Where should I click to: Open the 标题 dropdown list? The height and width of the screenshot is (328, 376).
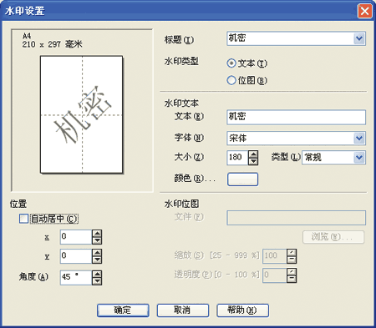[359, 38]
